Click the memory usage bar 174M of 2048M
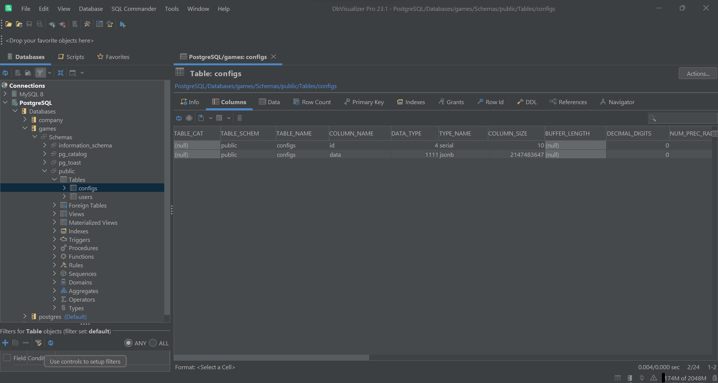Viewport: 718px width, 383px height. click(685, 378)
